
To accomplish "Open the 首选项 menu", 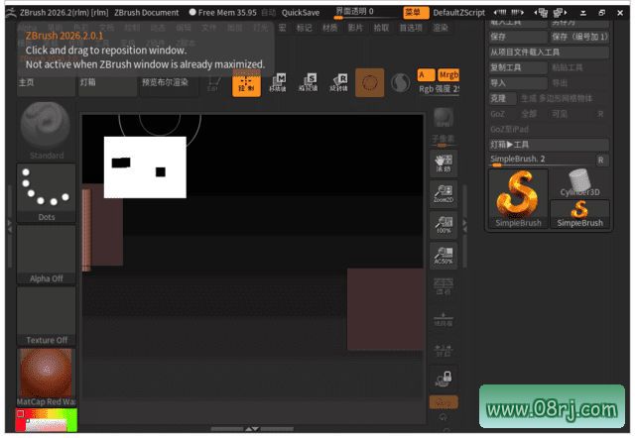I will [411, 28].
